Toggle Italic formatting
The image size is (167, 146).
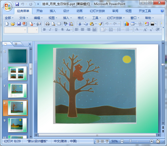[x=50, y=30]
